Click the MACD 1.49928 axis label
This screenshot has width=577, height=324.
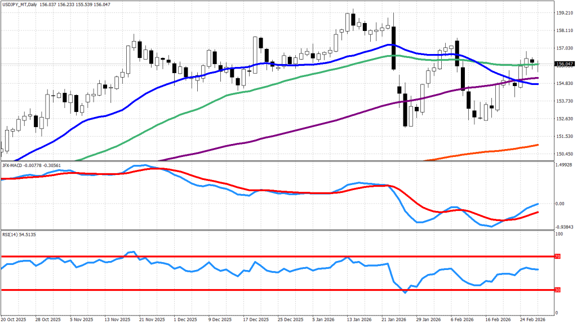click(x=564, y=165)
